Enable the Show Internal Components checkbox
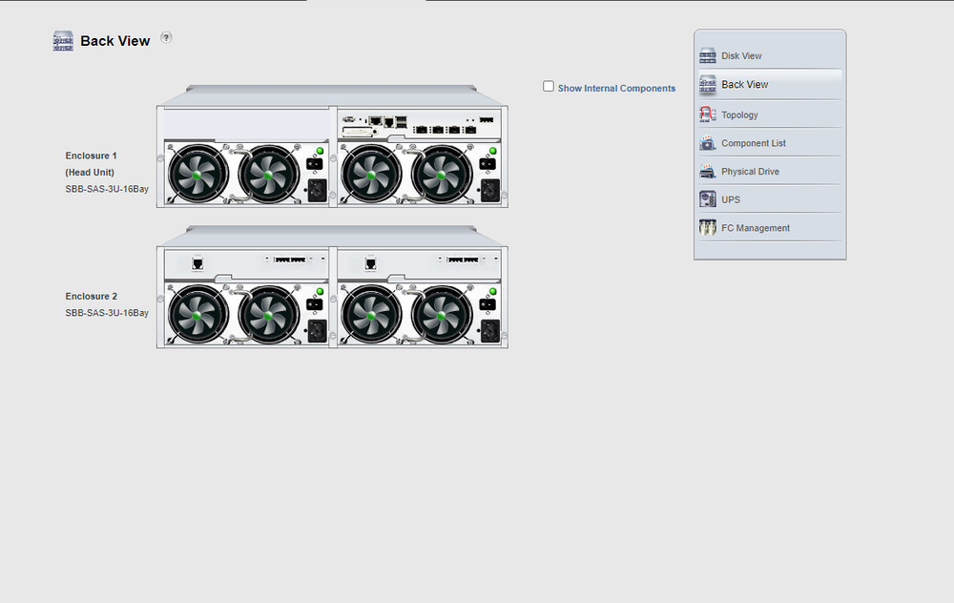954x603 pixels. pos(549,86)
